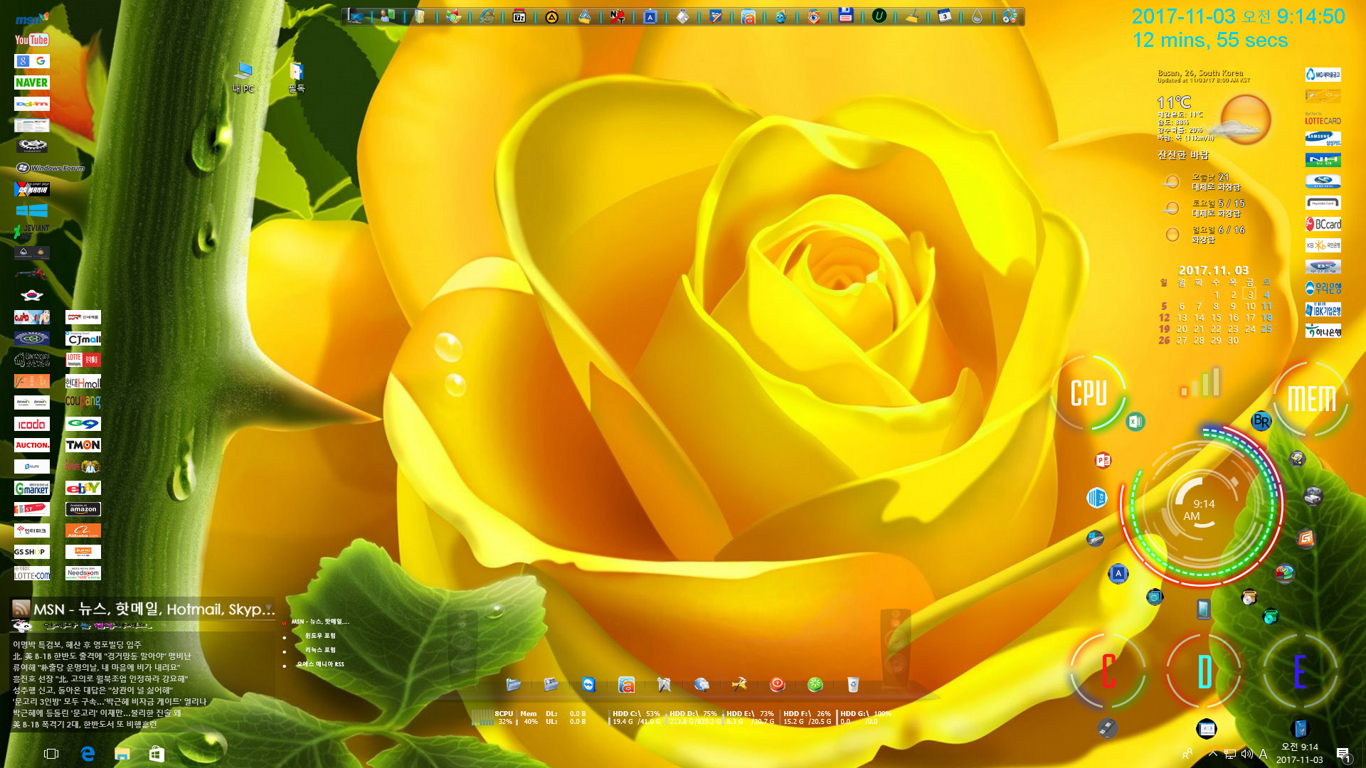Open the CJmall shopping shortcut
The image size is (1366, 768).
(83, 338)
